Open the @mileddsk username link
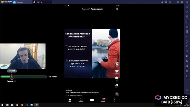This screenshot has height=107, width=190. tap(69, 90)
